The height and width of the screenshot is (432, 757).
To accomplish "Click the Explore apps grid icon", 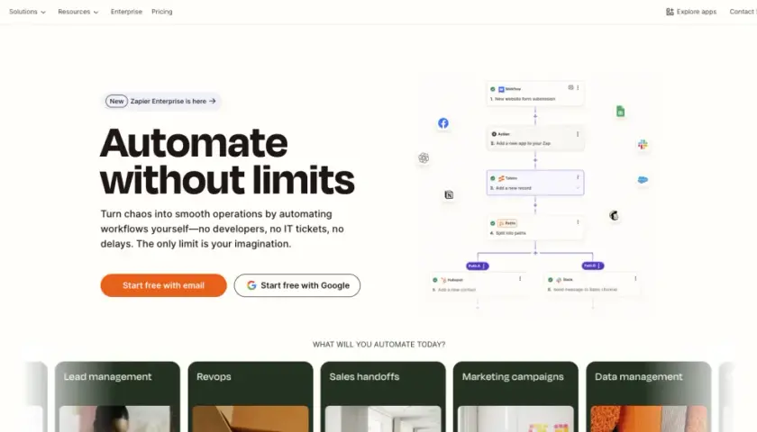I will (670, 12).
